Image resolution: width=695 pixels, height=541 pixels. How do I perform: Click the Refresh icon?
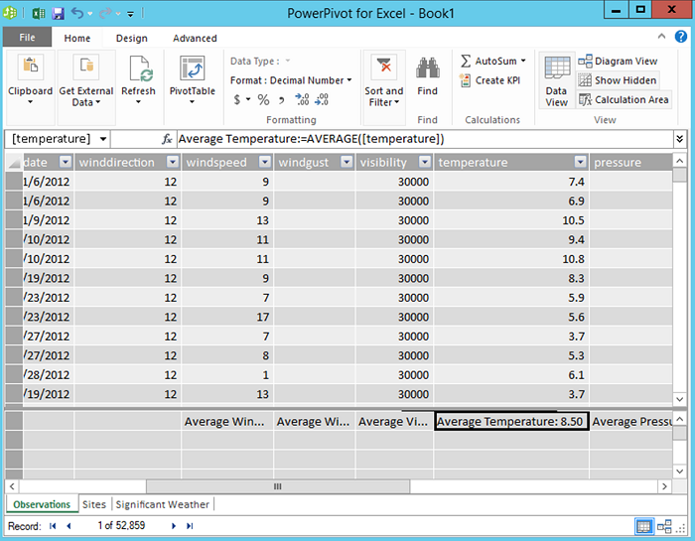pos(141,69)
